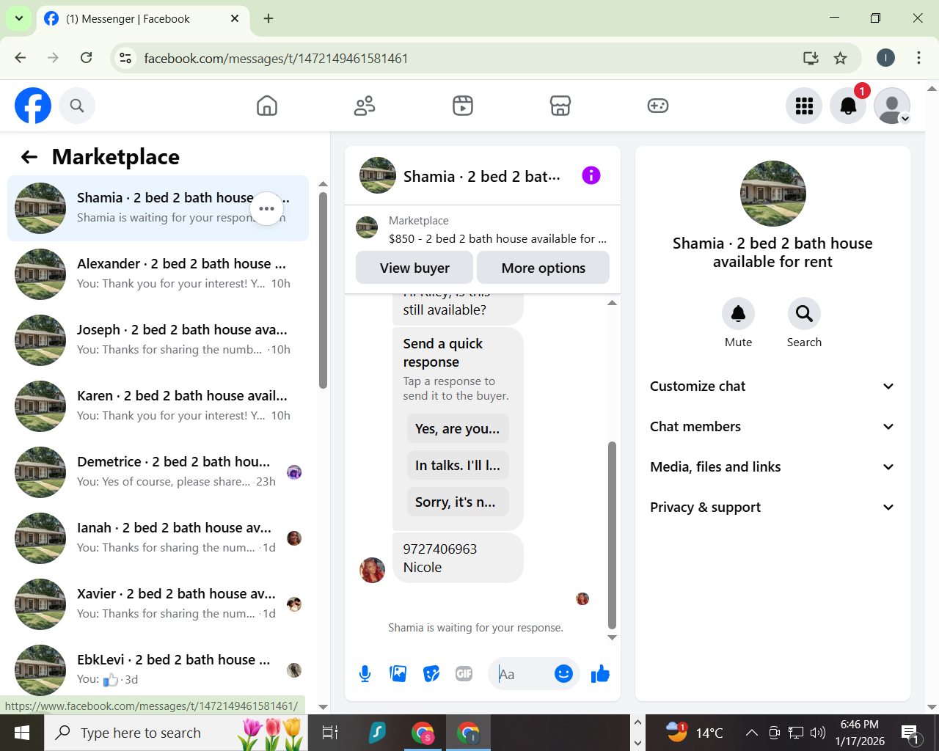Click the View buyer button
The height and width of the screenshot is (751, 939).
pyautogui.click(x=414, y=268)
